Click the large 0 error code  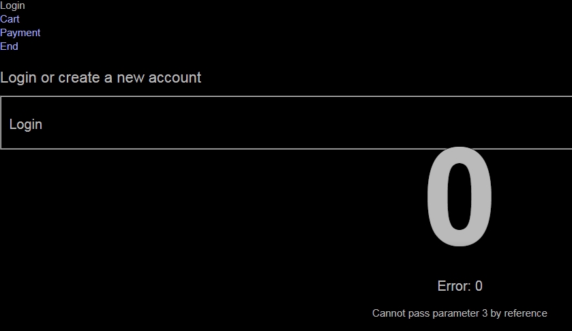click(x=460, y=197)
